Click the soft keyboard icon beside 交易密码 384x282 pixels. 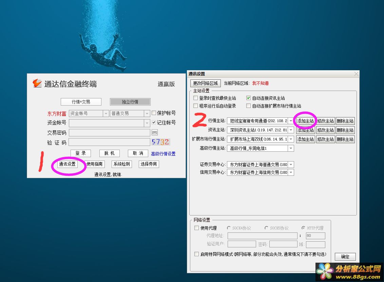[155, 133]
